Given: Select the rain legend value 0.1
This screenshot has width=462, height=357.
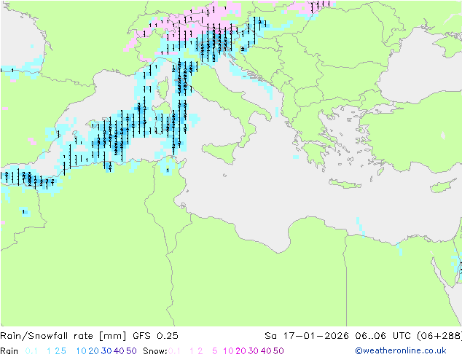Looking at the screenshot, I should 31,351.
